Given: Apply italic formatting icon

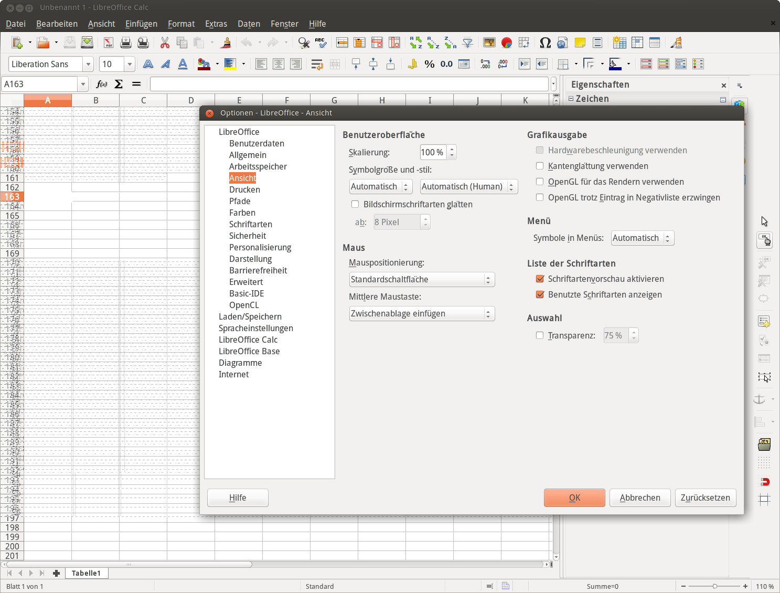Looking at the screenshot, I should pyautogui.click(x=166, y=64).
